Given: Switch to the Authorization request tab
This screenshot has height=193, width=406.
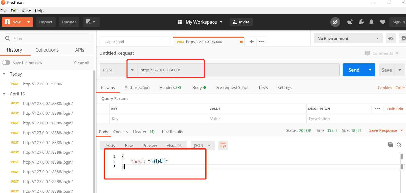Looking at the screenshot, I should (x=137, y=88).
